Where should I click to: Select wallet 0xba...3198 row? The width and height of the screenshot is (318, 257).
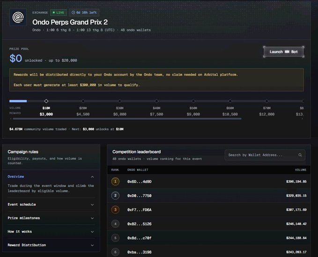click(x=209, y=252)
